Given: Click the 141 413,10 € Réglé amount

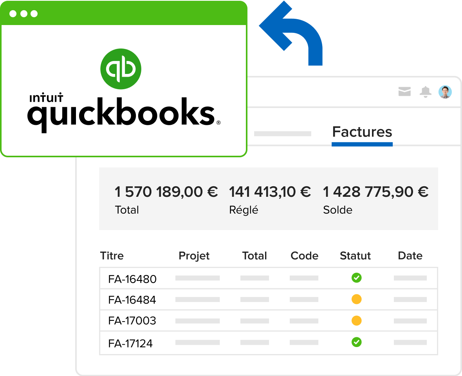Looking at the screenshot, I should [270, 192].
